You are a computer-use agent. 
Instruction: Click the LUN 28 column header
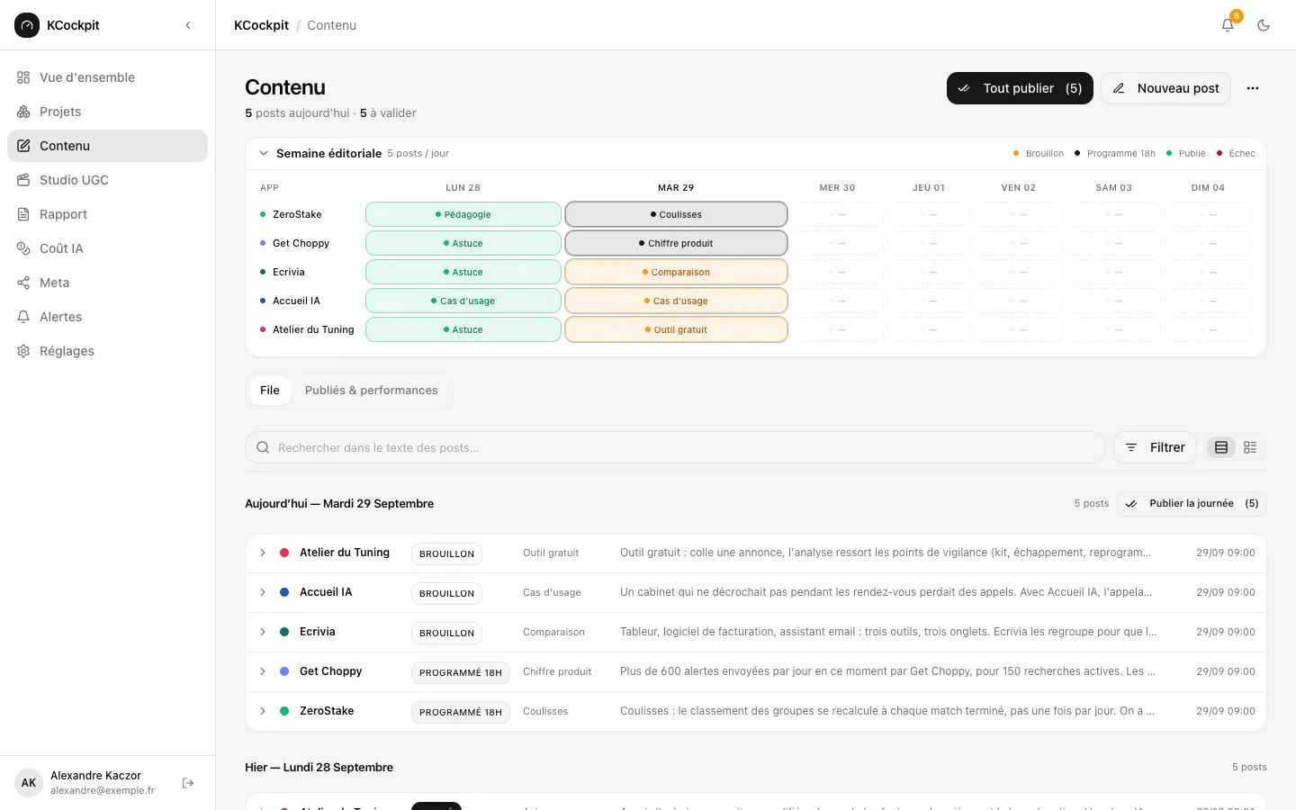tap(463, 188)
